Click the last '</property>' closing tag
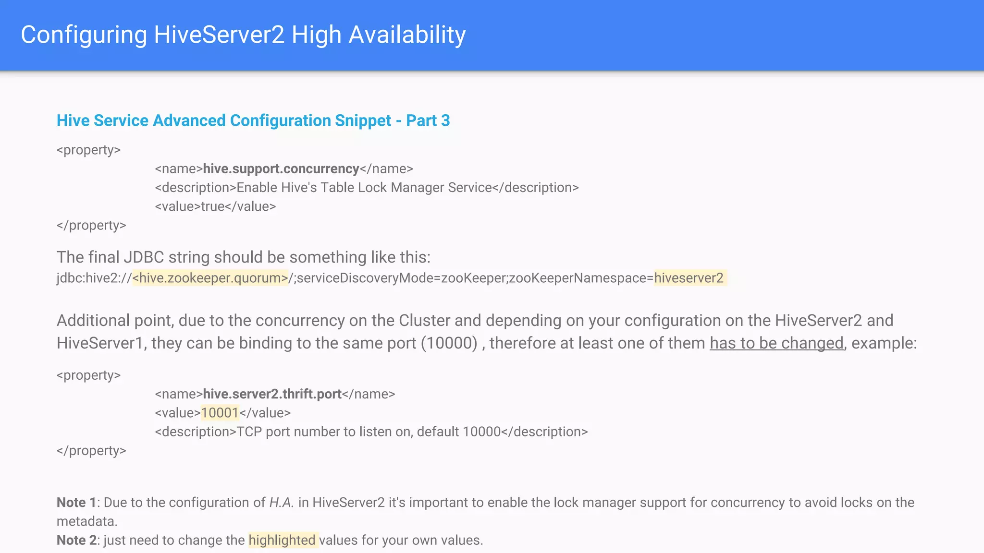The height and width of the screenshot is (553, 984). [x=91, y=451]
